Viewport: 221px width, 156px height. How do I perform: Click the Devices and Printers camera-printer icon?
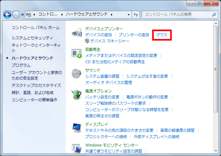tap(77, 32)
